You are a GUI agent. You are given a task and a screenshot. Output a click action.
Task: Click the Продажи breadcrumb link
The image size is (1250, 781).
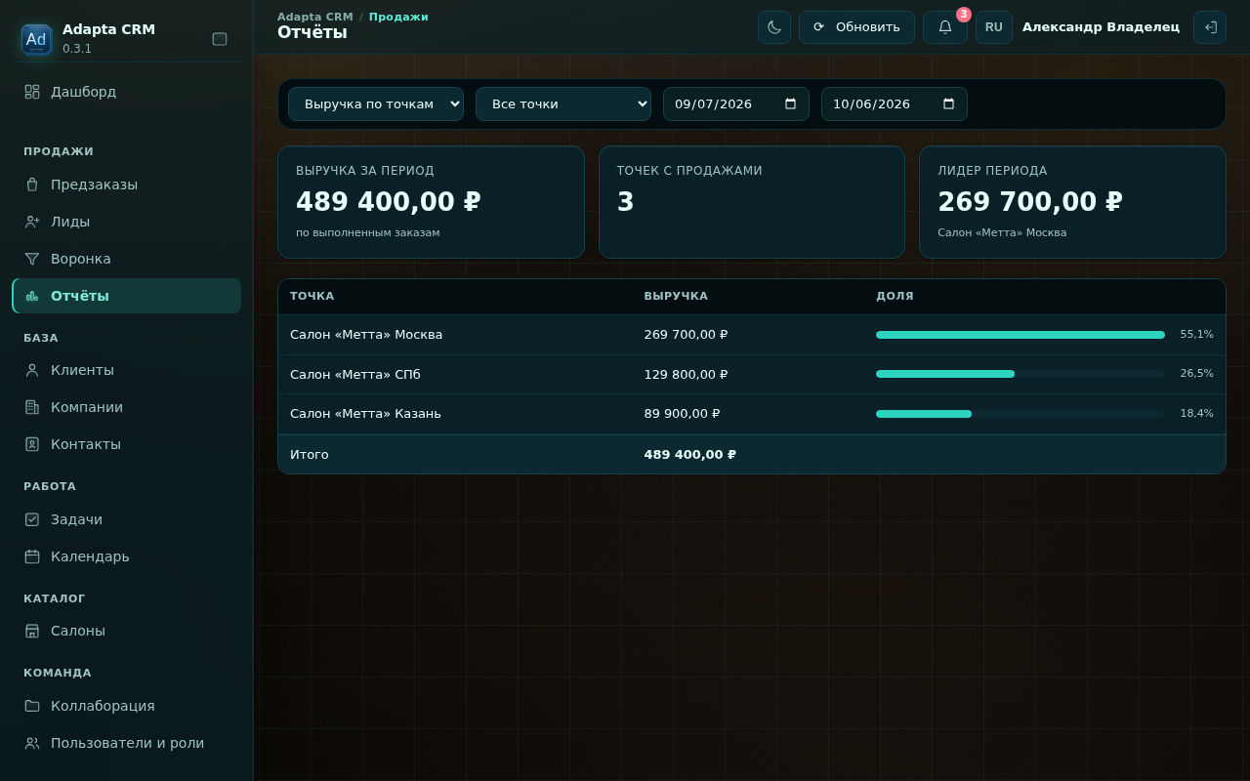click(398, 17)
